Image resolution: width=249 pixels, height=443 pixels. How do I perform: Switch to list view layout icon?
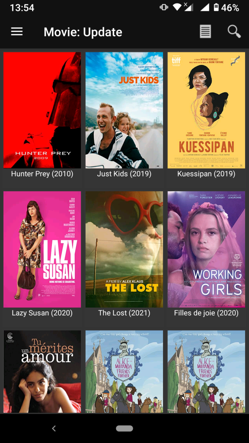tap(205, 32)
